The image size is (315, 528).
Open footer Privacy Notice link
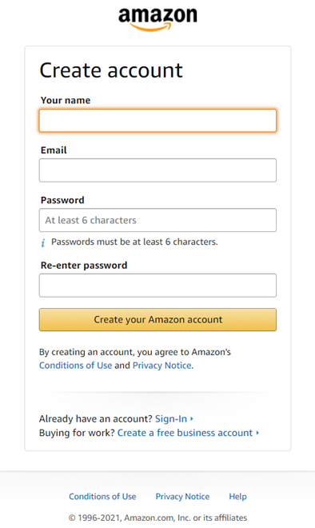pos(182,496)
